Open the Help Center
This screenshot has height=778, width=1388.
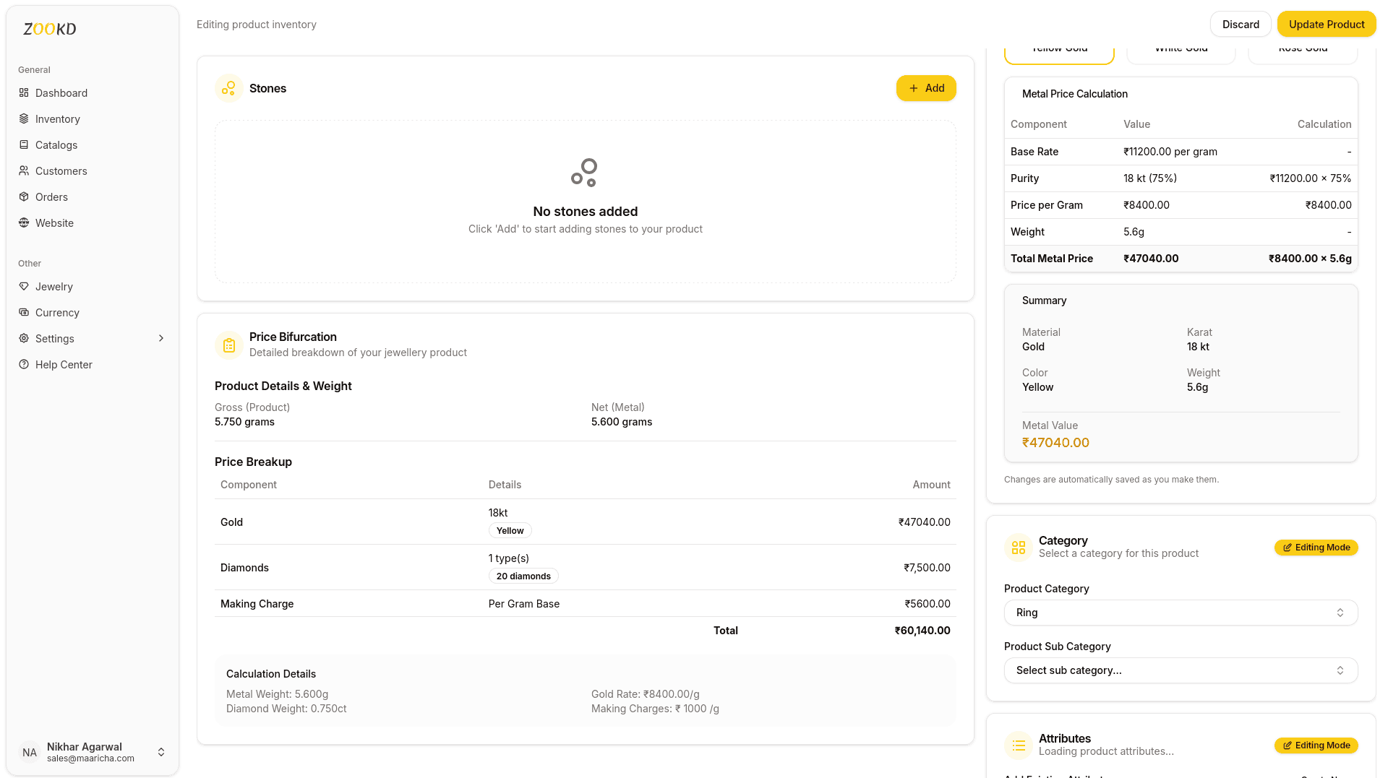point(64,364)
